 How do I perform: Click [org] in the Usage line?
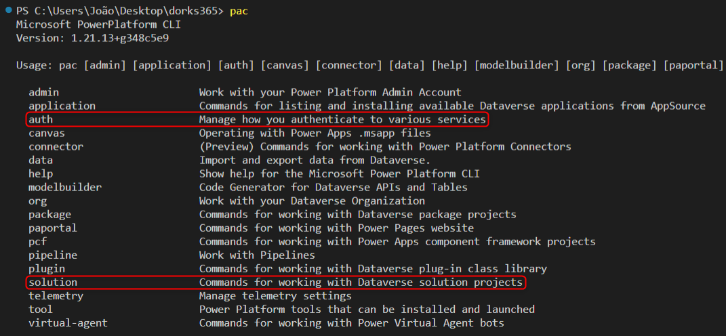(581, 65)
